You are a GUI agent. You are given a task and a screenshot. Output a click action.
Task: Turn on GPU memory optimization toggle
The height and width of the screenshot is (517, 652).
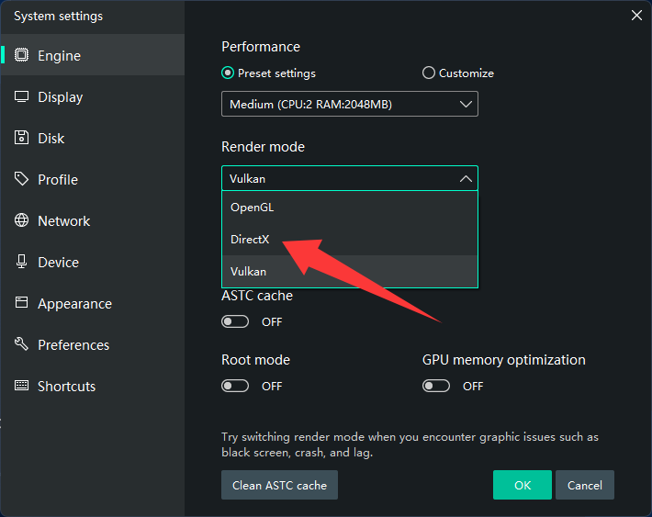[x=436, y=386]
